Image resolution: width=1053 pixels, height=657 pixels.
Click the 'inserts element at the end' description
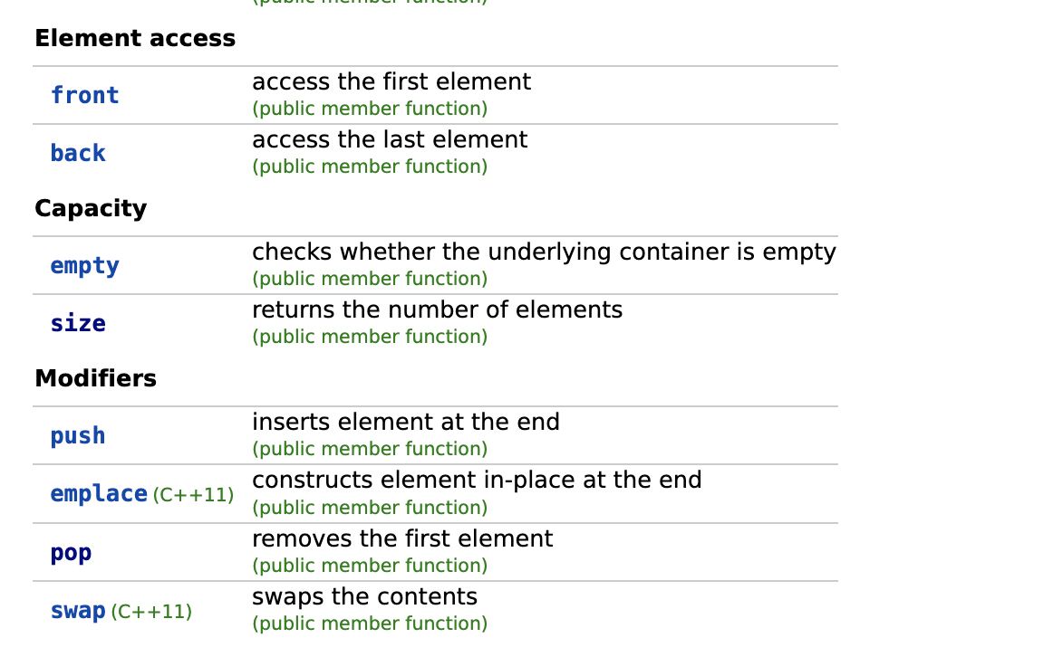(x=406, y=422)
